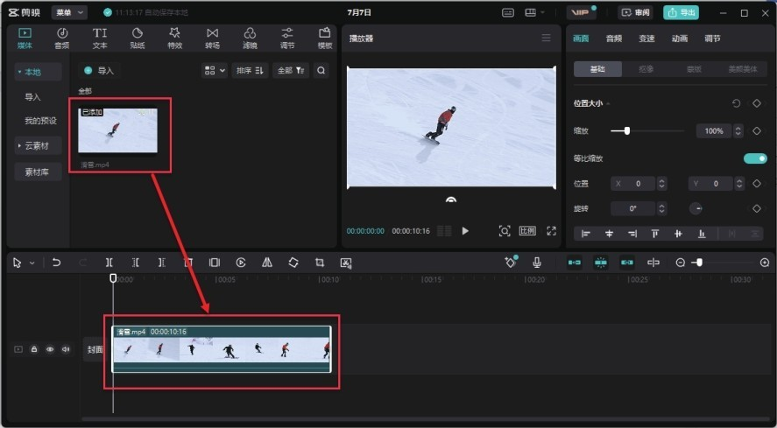Open the 调节 tab in top-left toolbar
The image size is (777, 428).
[x=287, y=39]
